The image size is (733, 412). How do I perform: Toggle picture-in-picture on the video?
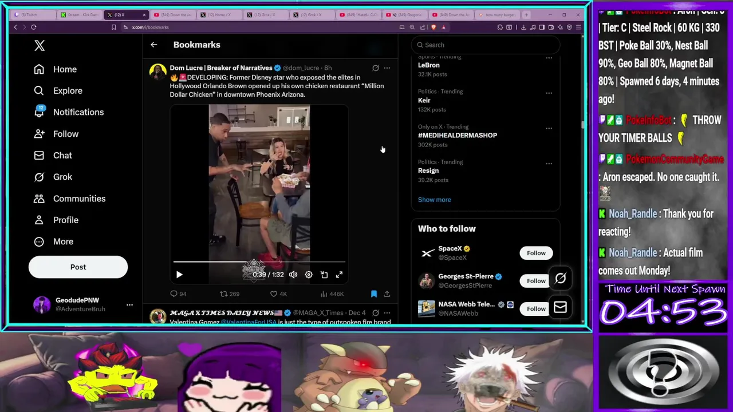(x=324, y=275)
